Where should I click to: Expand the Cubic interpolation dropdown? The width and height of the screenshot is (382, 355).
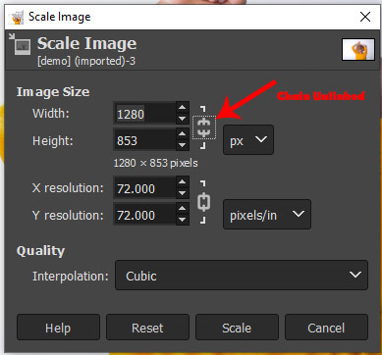[242, 275]
